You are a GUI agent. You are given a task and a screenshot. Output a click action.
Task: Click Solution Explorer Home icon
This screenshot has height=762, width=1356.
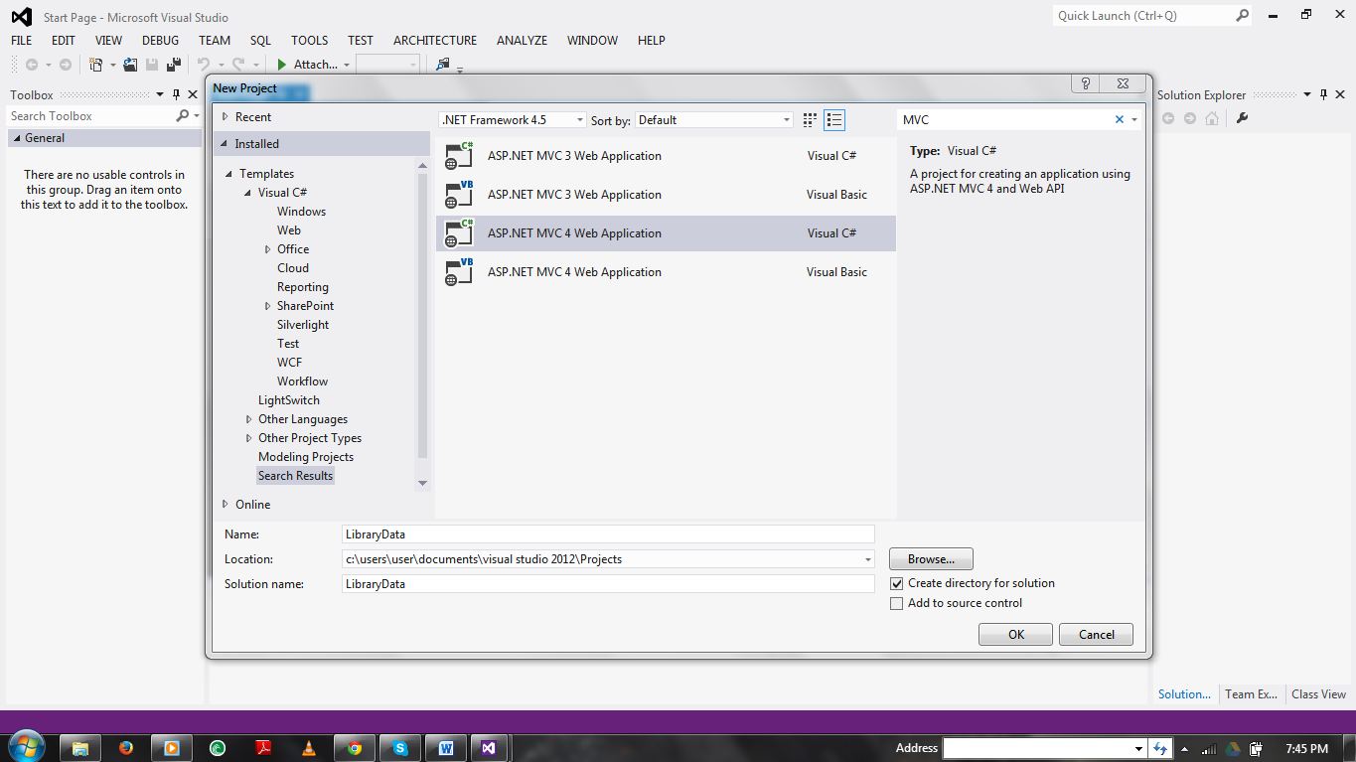(1212, 118)
